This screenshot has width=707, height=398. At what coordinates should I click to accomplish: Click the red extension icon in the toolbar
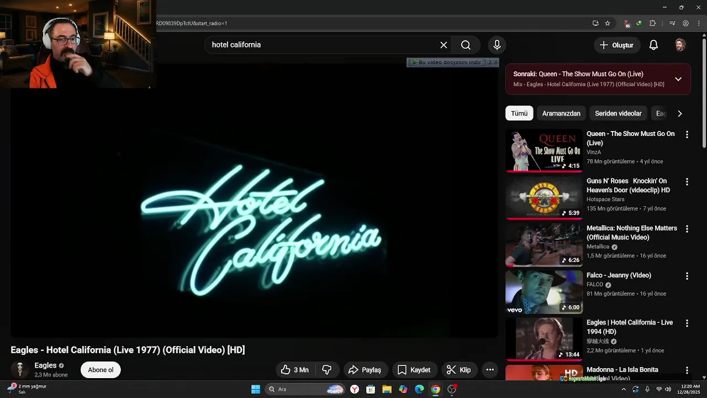[626, 23]
